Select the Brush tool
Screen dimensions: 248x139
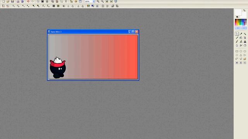point(237,42)
